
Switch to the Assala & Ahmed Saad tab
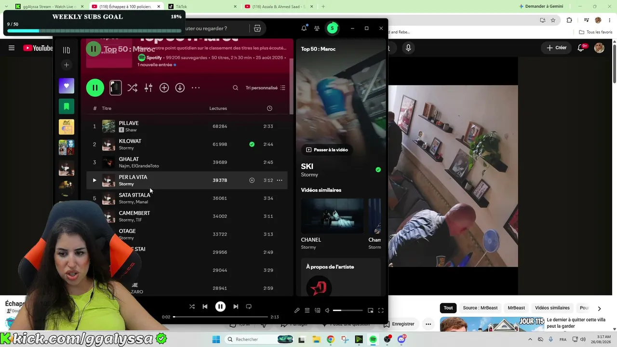[x=280, y=6]
